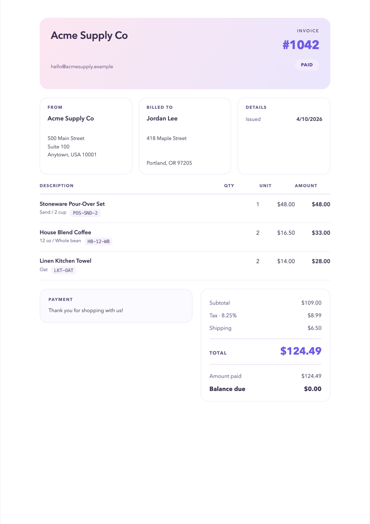Select the BILLED TO heading
Screen dimensions: 370x524
(x=160, y=107)
